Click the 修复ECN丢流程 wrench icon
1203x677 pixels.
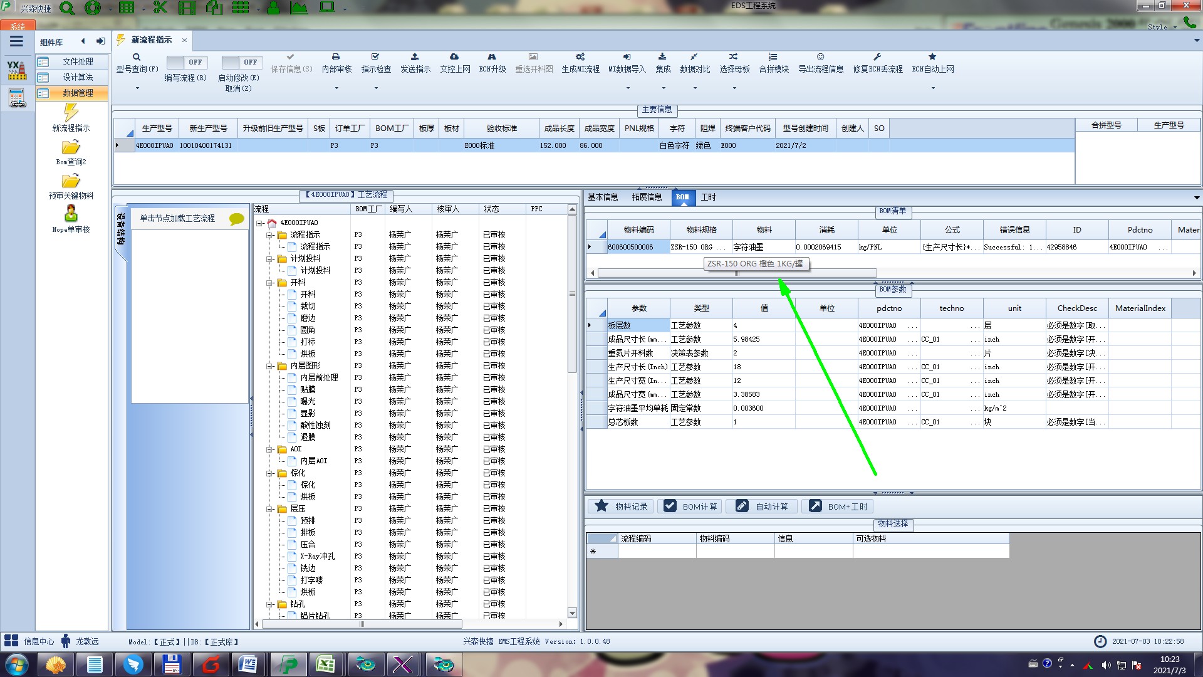pyautogui.click(x=877, y=57)
